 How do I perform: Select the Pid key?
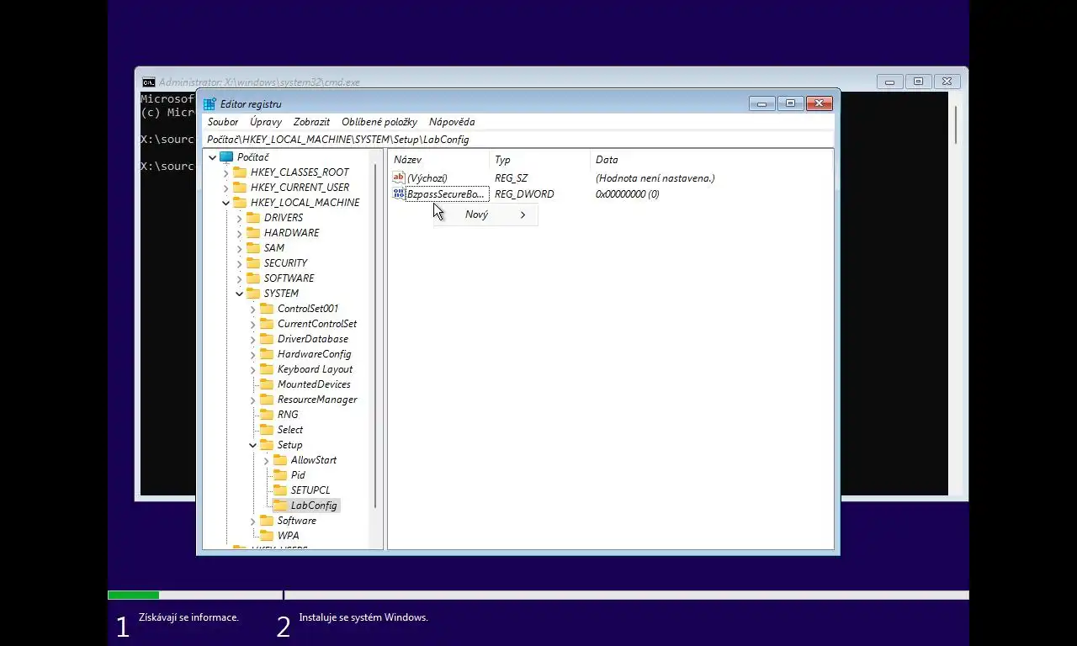[x=298, y=475]
